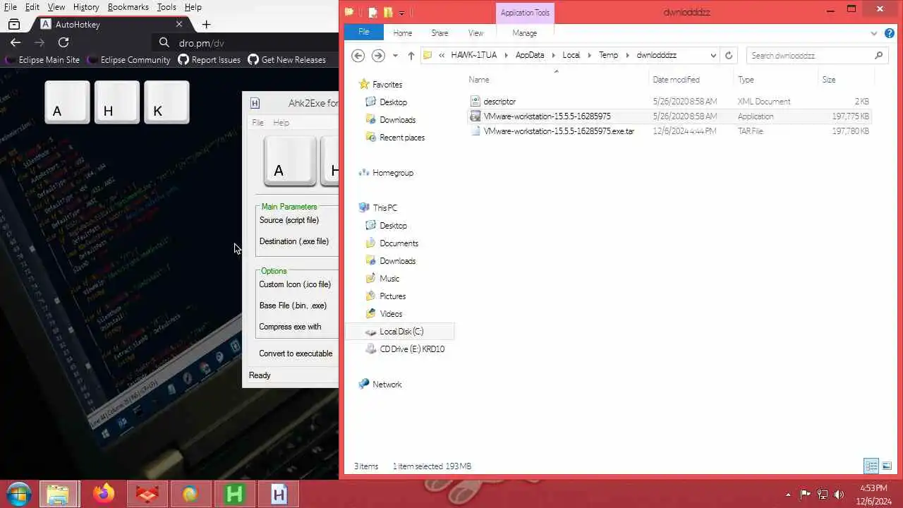The height and width of the screenshot is (508, 903).
Task: Open Firefox History menu
Action: coord(86,7)
